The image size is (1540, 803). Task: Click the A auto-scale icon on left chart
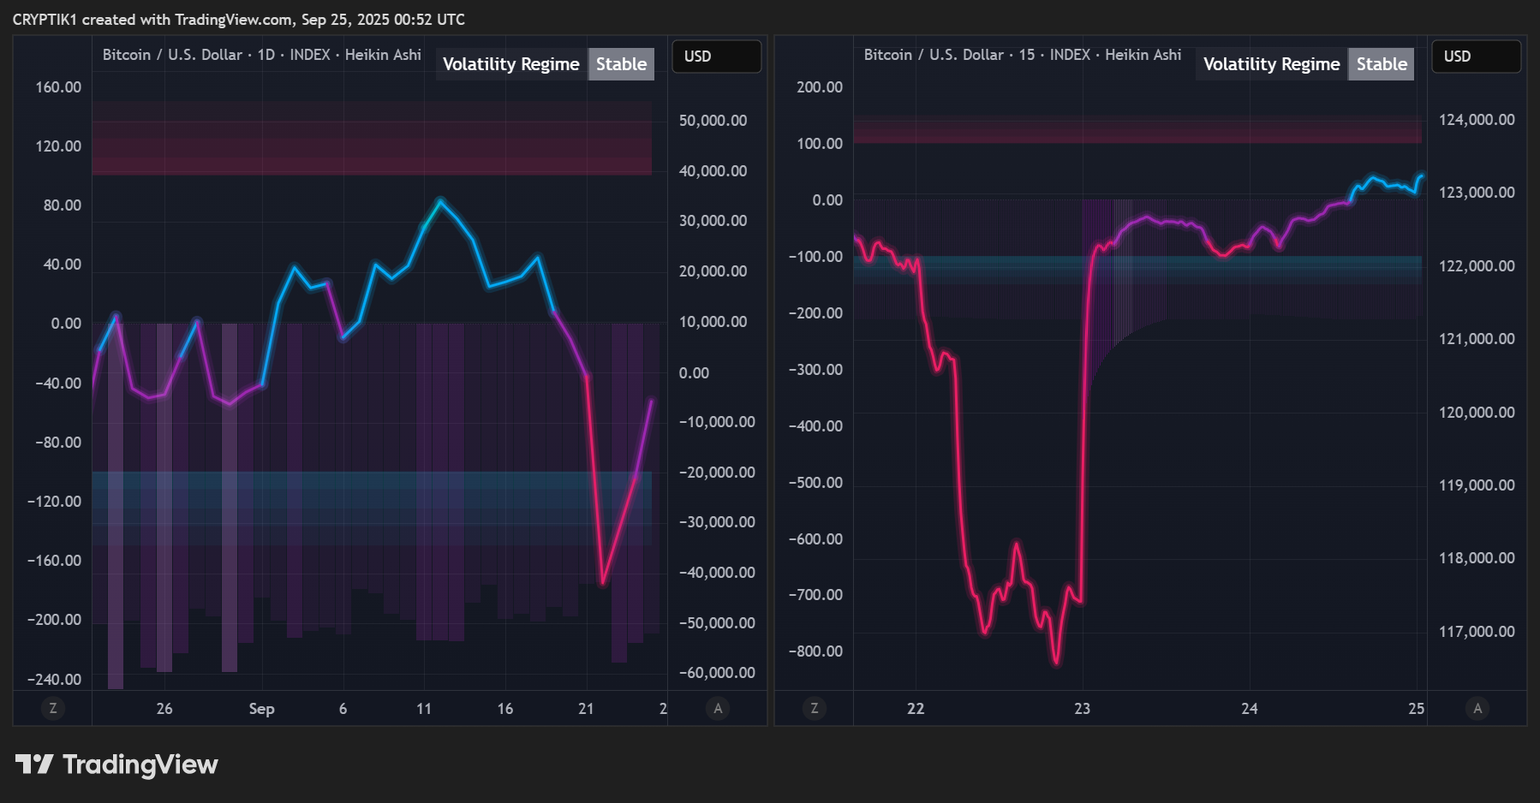pyautogui.click(x=718, y=708)
